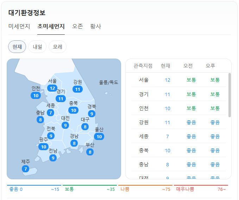Click the 울릉/독도 label on the map
The image size is (239, 200).
[x=108, y=82]
